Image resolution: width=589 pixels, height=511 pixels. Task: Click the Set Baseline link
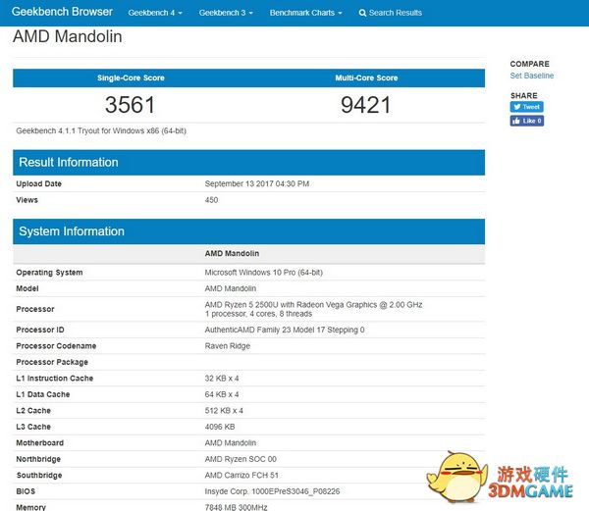[x=531, y=76]
